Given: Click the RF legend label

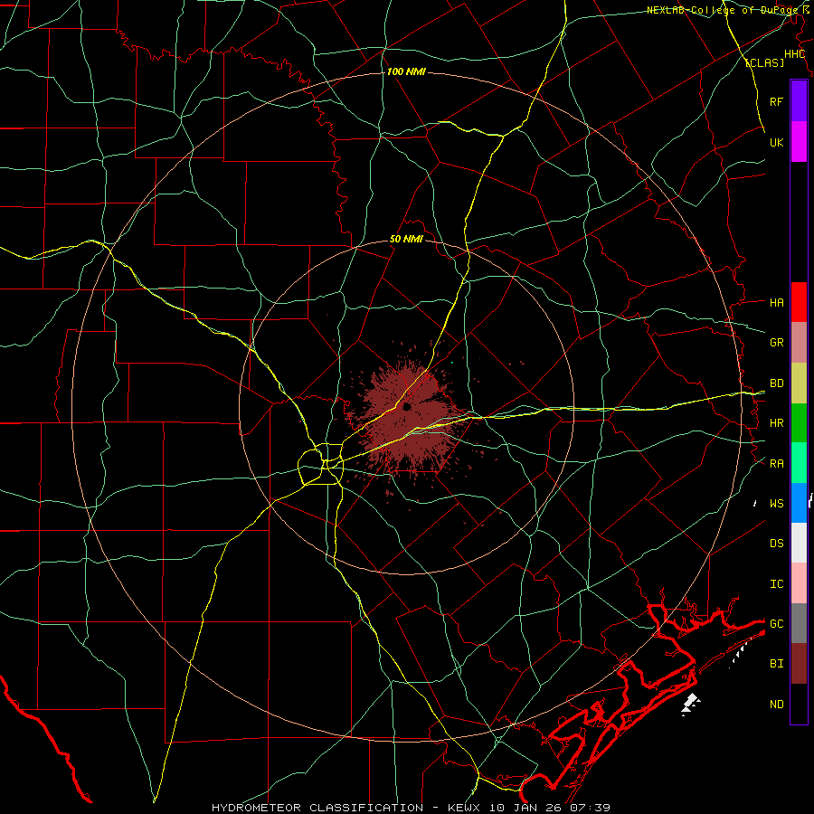Looking at the screenshot, I should point(776,101).
